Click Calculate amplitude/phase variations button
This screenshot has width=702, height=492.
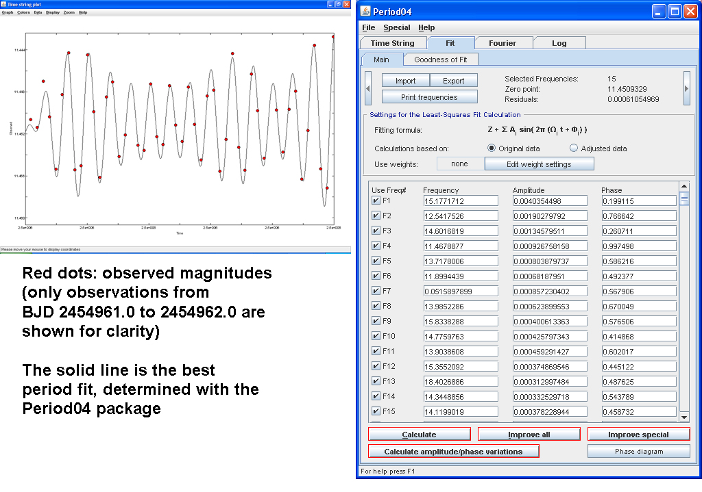click(x=453, y=452)
